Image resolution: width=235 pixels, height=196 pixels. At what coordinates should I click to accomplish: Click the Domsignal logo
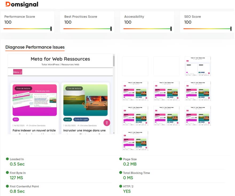[x=22, y=5]
